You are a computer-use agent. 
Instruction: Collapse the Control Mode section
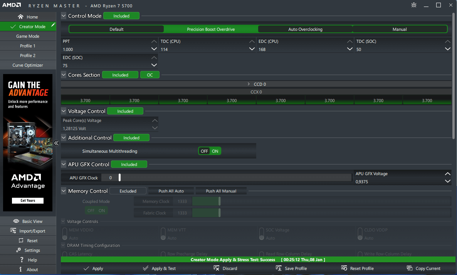64,16
